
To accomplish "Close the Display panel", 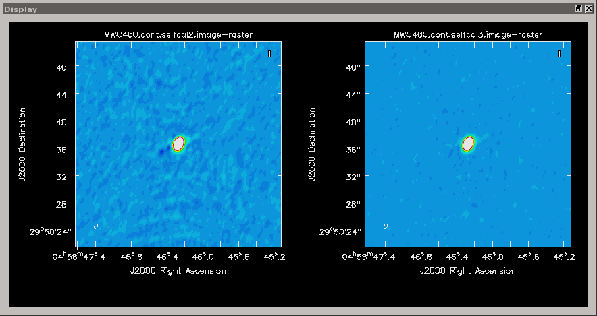I will coord(588,9).
